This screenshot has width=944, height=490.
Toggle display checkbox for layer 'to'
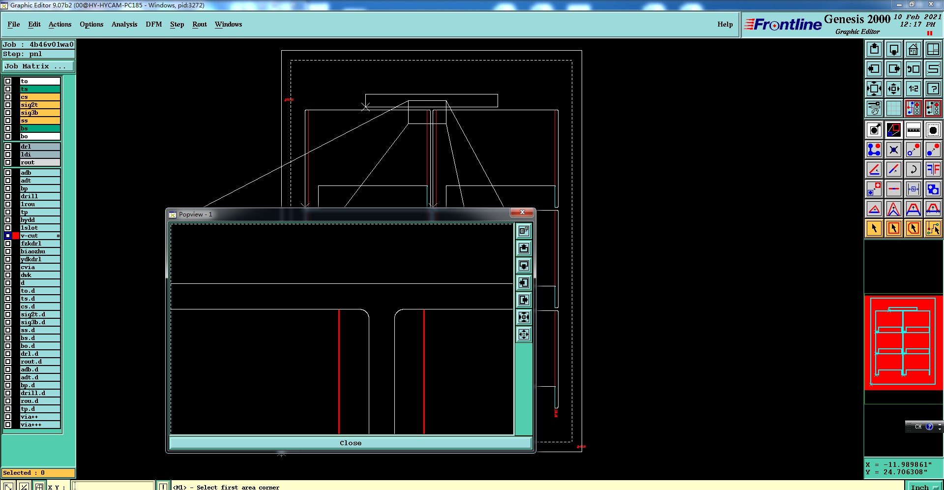coord(8,81)
